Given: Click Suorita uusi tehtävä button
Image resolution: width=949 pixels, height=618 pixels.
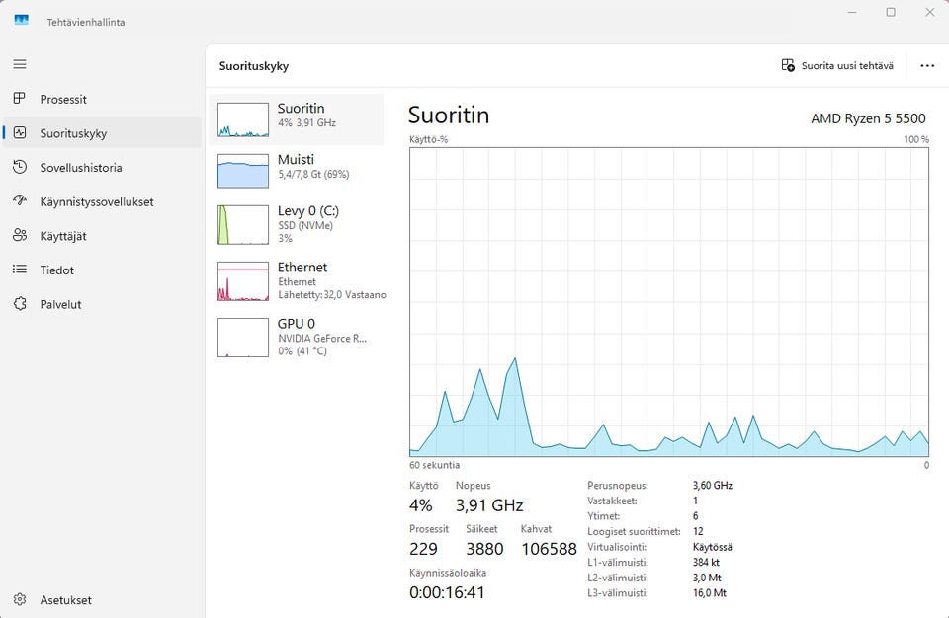Looking at the screenshot, I should (837, 65).
